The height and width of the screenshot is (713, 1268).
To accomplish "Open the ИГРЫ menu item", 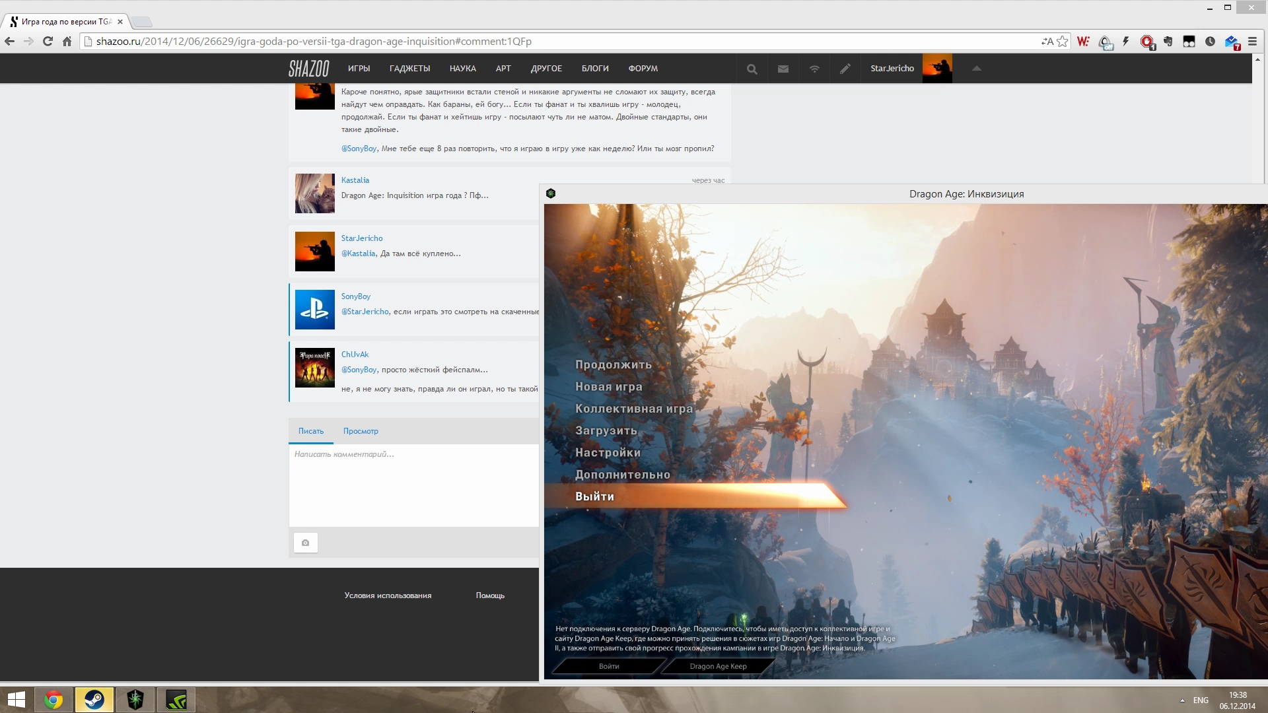I will click(x=359, y=69).
